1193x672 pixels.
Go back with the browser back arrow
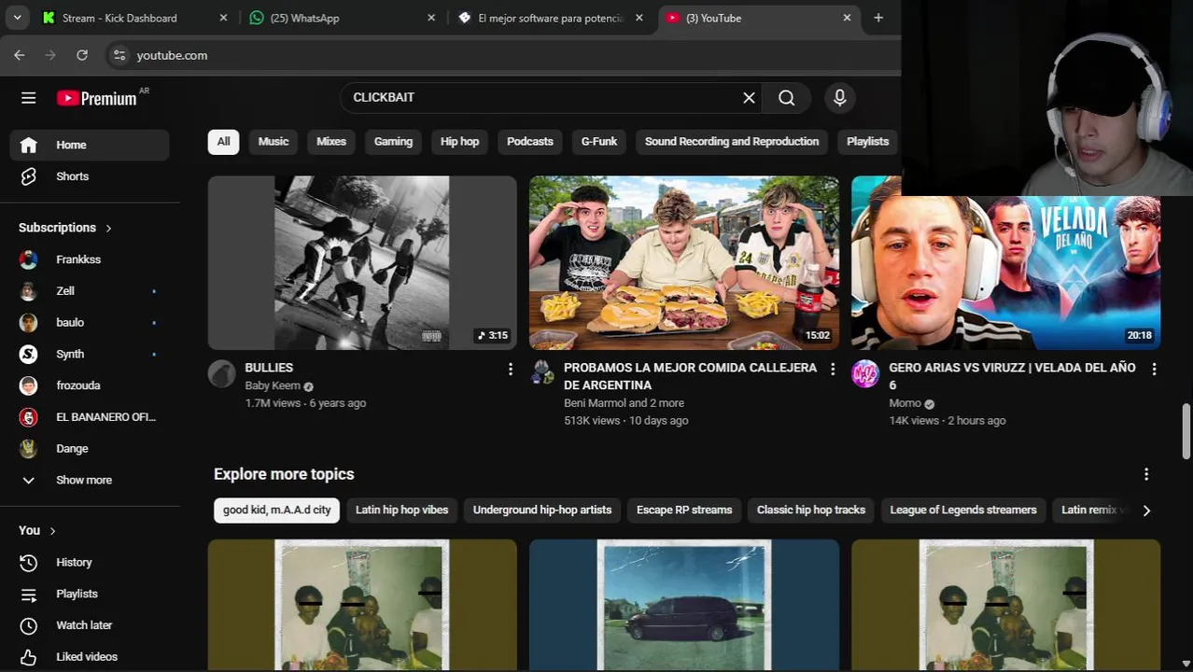(20, 55)
